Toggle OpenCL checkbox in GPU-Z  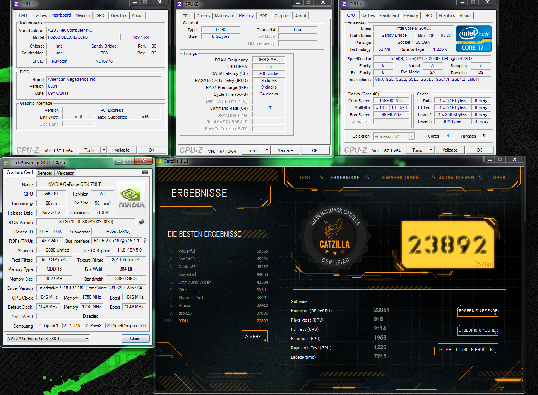click(40, 326)
